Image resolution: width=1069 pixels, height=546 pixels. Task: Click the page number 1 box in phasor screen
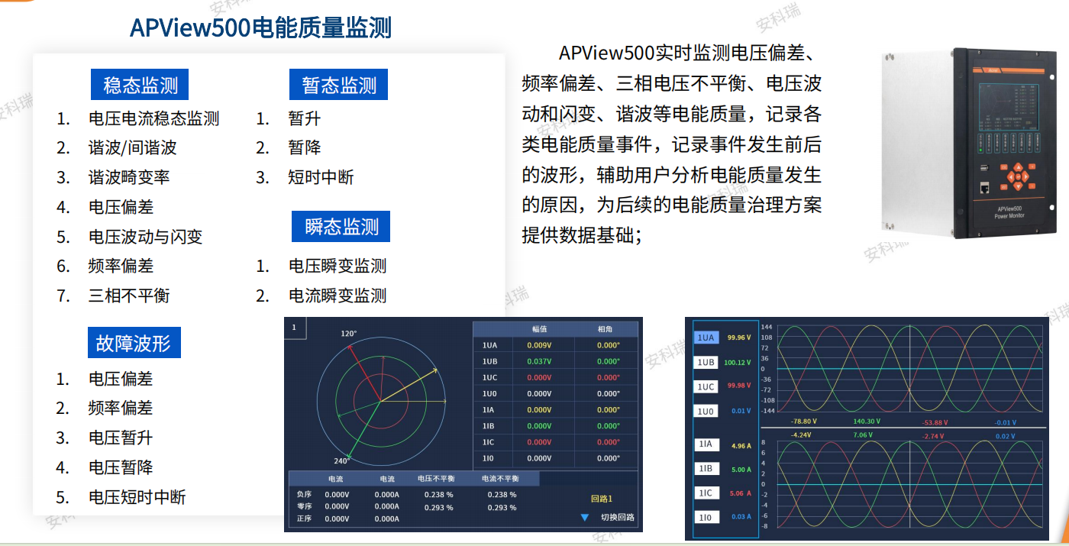pos(294,328)
